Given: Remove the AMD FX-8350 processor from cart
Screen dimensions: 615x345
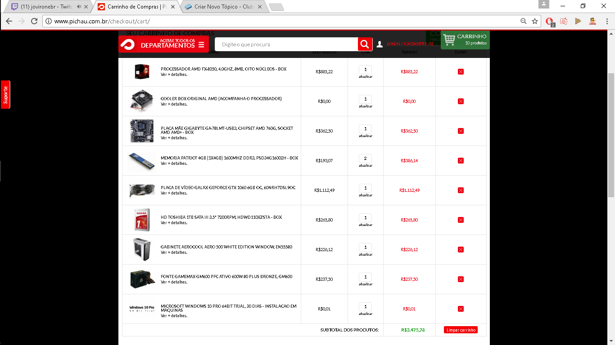Looking at the screenshot, I should (461, 72).
